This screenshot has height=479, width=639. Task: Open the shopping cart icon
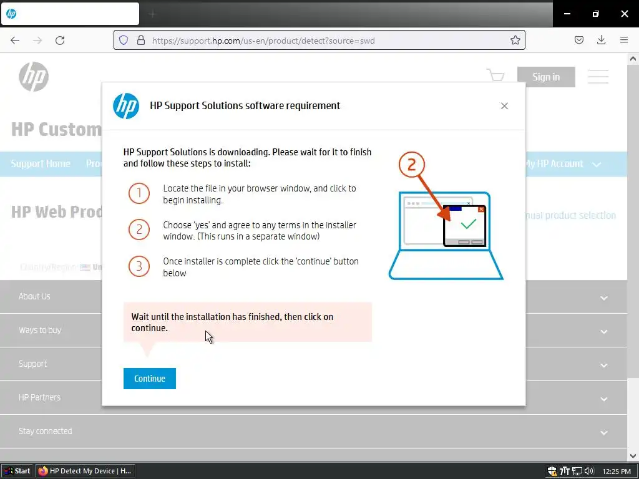point(495,75)
